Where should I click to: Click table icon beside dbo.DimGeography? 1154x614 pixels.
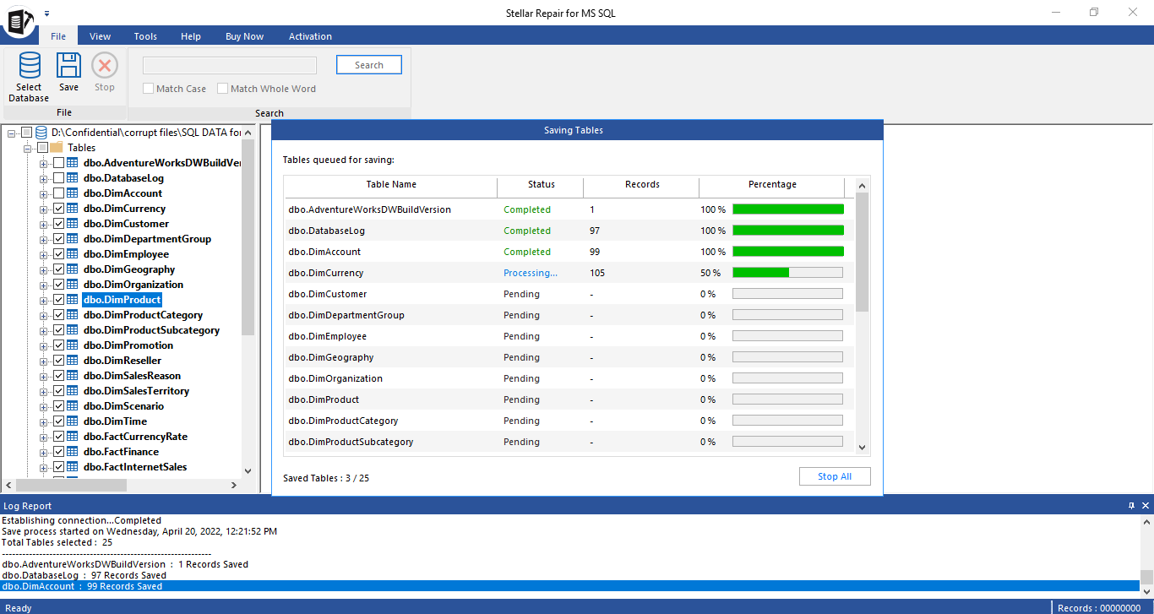coord(73,269)
